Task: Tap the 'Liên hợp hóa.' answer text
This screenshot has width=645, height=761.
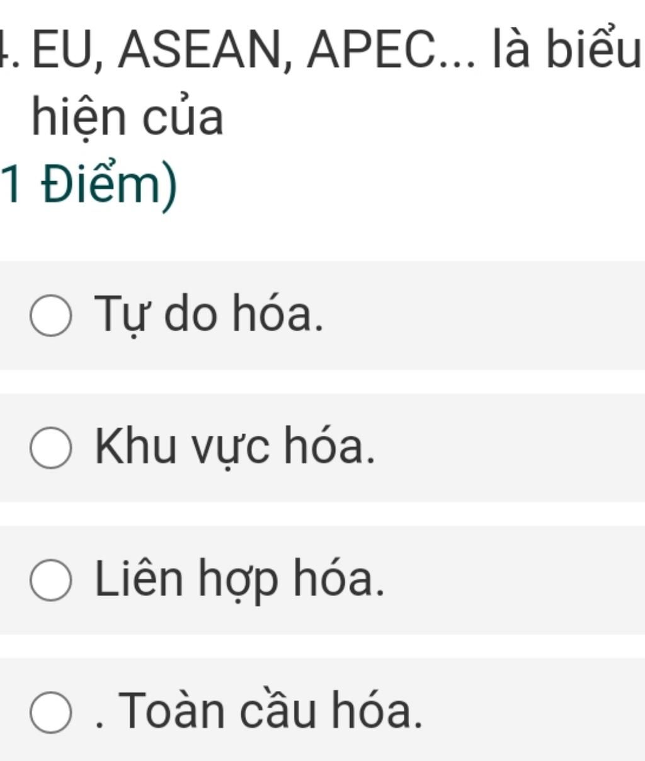Action: (239, 579)
